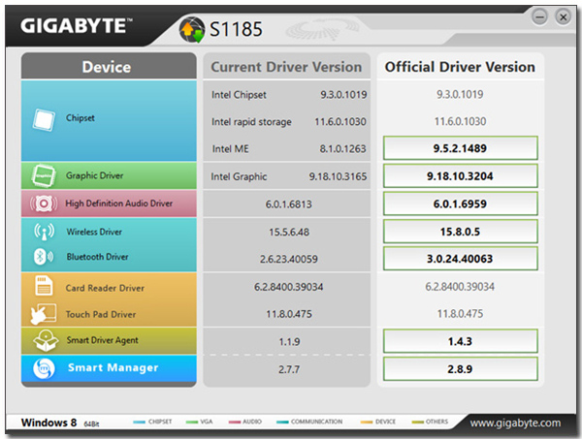Click current wireless version 15.5.6.48
The image size is (582, 439).
[x=289, y=233]
